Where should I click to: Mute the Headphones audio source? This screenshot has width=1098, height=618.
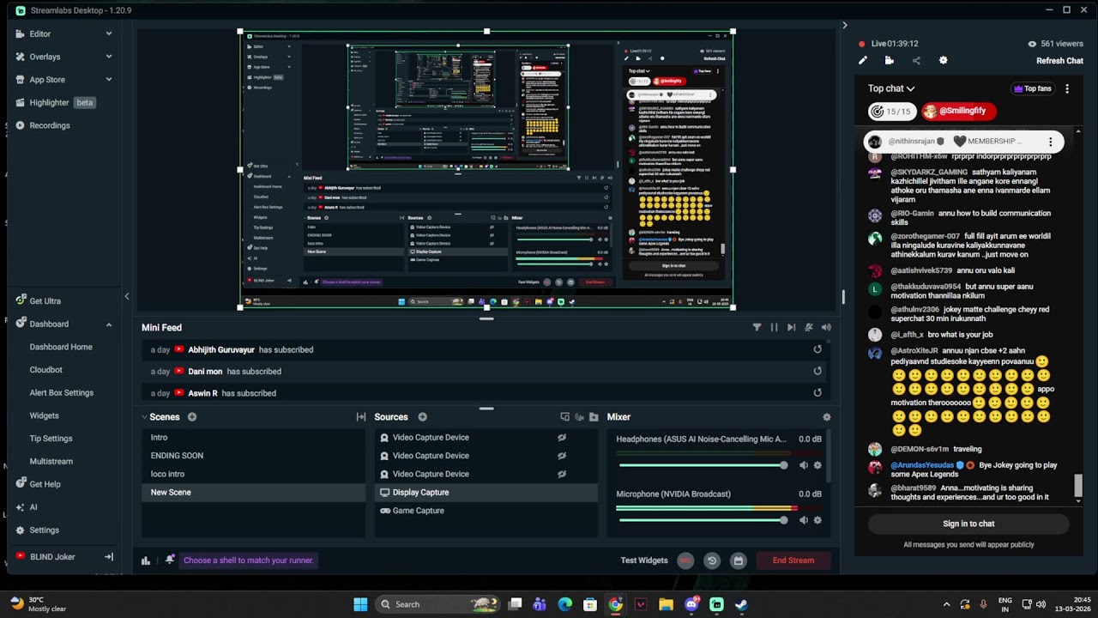point(803,465)
